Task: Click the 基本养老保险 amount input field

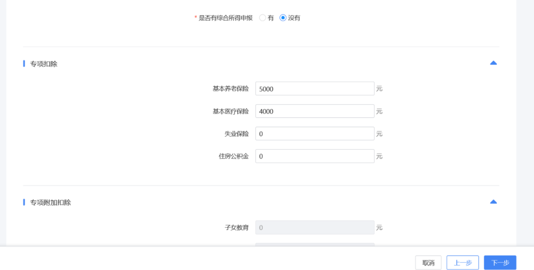Action: pos(314,89)
